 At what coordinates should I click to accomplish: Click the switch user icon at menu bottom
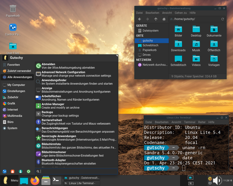pyautogui.click(x=20, y=172)
